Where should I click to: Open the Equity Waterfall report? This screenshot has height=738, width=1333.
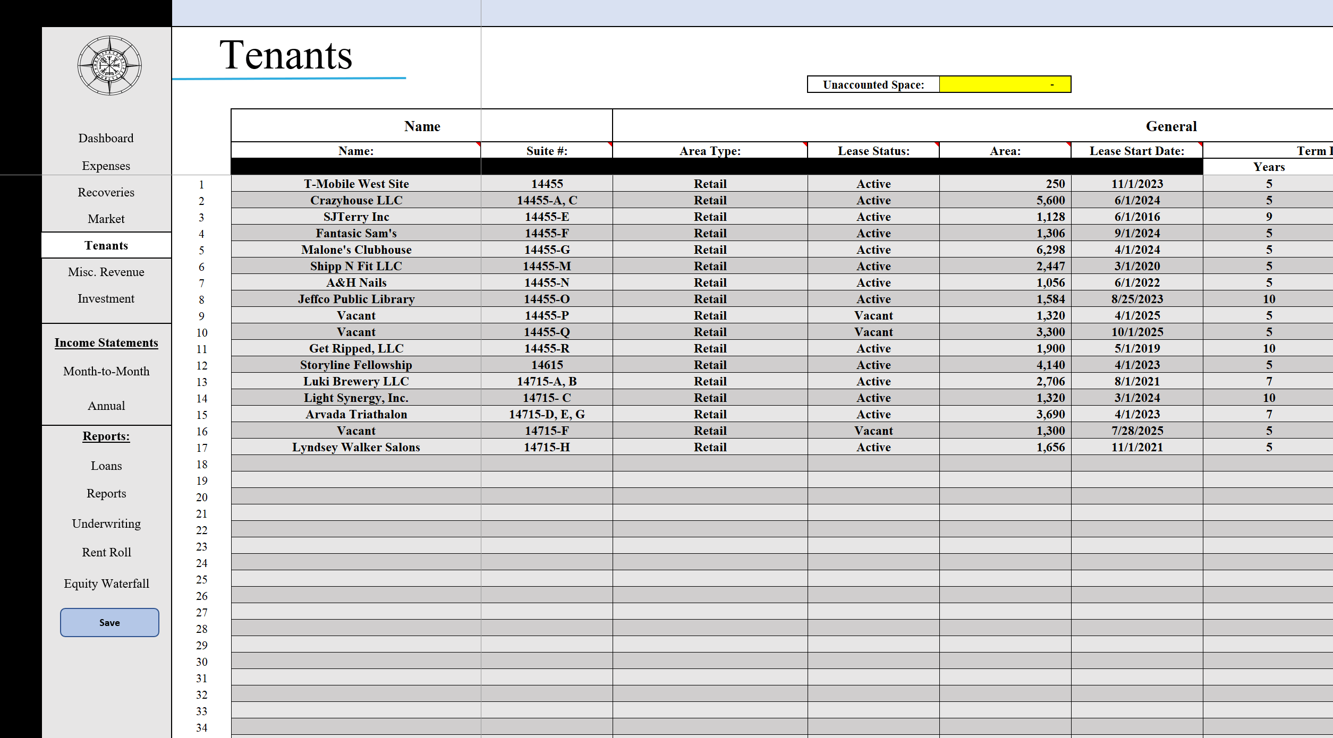point(106,583)
